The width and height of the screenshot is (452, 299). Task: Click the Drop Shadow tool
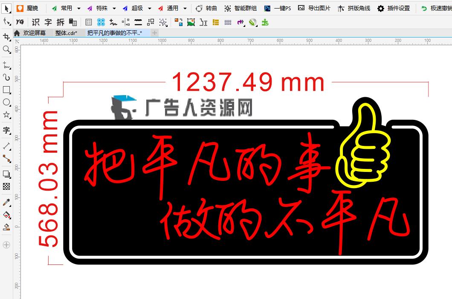6,174
